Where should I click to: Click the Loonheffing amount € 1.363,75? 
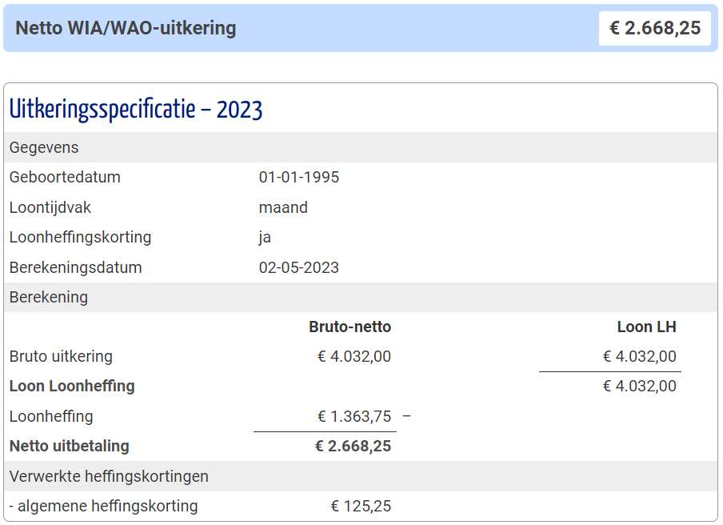tap(354, 417)
